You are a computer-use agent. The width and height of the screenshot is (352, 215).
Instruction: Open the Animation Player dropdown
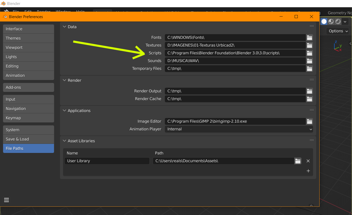pos(239,129)
